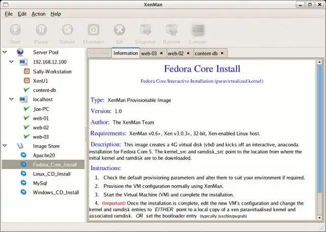This screenshot has width=326, height=232.
Task: Click the Restore toolbar icon
Action: pyautogui.click(x=172, y=30)
